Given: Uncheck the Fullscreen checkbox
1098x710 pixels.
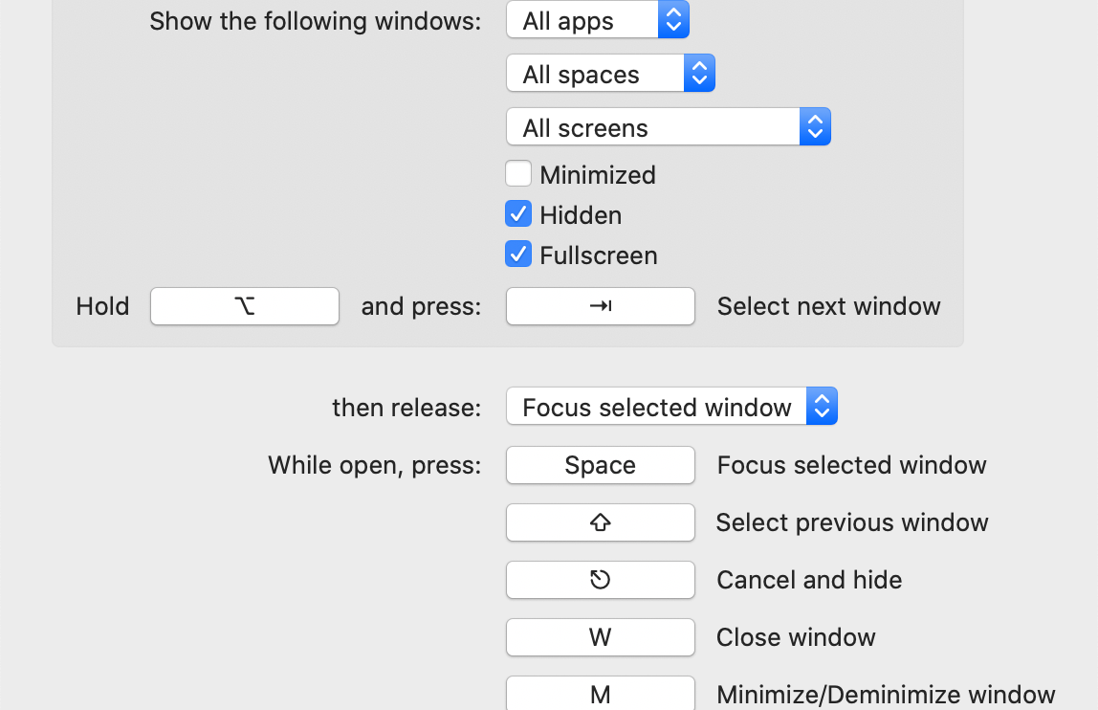Looking at the screenshot, I should tap(518, 255).
